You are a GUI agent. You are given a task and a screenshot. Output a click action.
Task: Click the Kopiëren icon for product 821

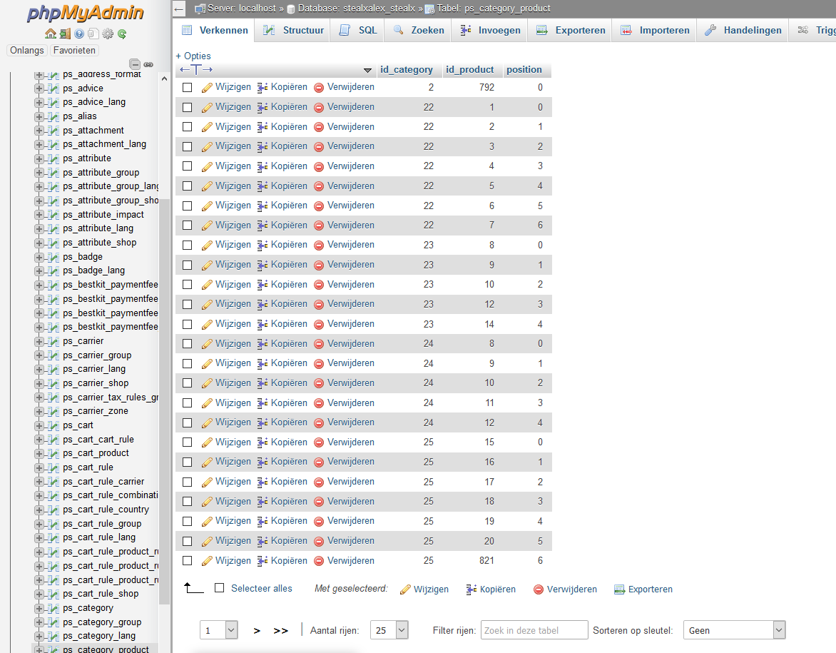tap(262, 561)
